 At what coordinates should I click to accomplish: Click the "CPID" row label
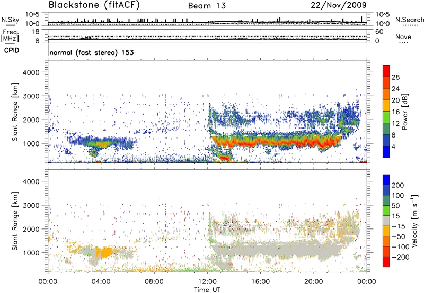12,50
